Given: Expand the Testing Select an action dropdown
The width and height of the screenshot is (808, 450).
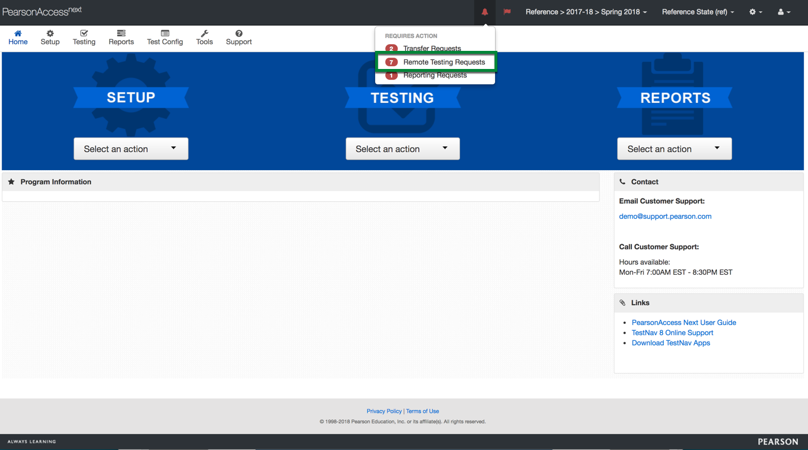Looking at the screenshot, I should click(x=402, y=149).
